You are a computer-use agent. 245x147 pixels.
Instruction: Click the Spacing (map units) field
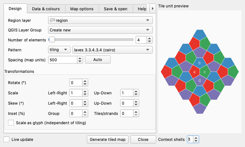63,60
